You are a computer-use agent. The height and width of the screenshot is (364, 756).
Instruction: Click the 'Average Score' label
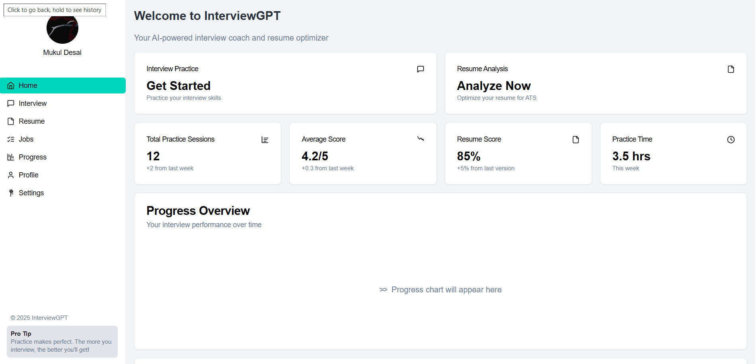tap(323, 139)
